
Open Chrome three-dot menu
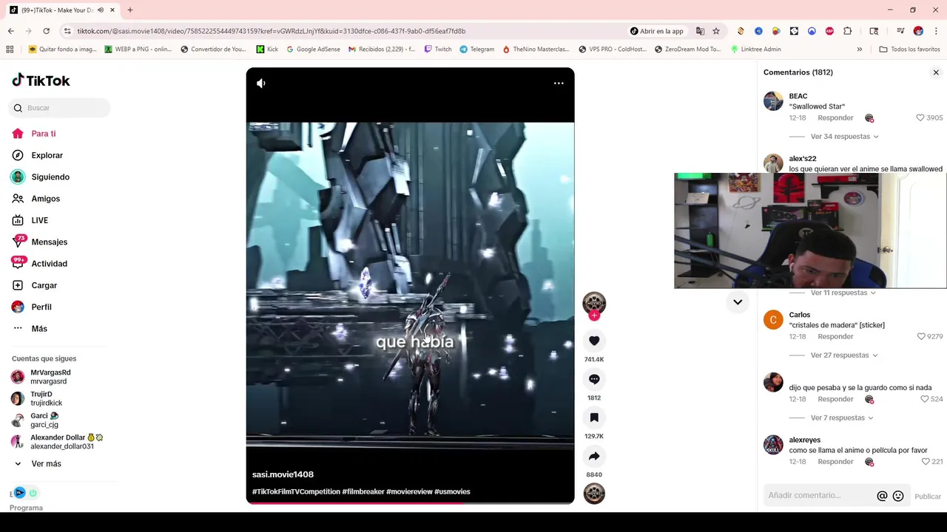click(937, 31)
